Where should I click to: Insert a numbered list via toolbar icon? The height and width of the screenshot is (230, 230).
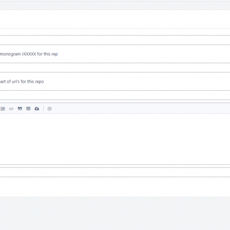3,109
